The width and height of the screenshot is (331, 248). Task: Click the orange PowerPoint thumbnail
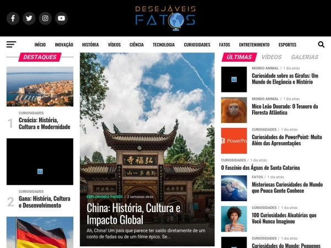click(x=234, y=141)
